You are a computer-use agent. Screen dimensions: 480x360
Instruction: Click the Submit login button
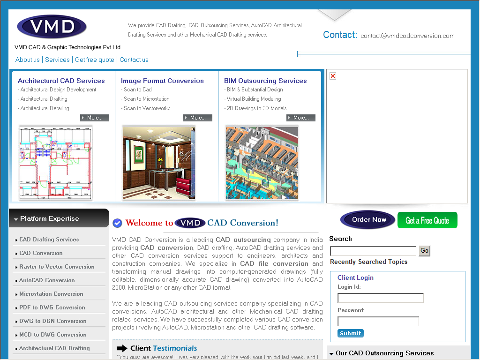351,333
